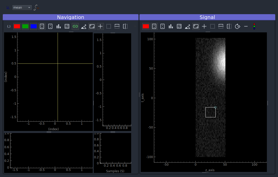Expand Navigation toolbar overflow chevron
This screenshot has height=177, width=278.
point(135,27)
